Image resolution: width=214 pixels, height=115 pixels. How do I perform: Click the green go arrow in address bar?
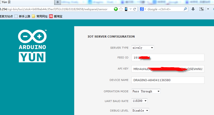pyautogui.click(x=116, y=9)
